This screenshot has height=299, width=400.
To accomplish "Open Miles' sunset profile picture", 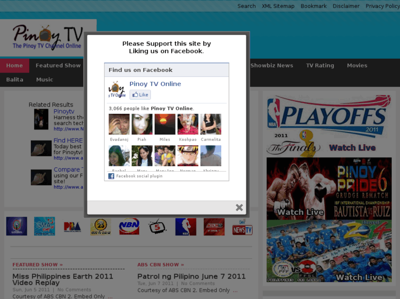I will point(165,124).
